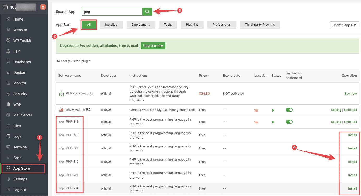
Task: Click phpMyAdmin 5.2 status play icon
Action: click(273, 110)
